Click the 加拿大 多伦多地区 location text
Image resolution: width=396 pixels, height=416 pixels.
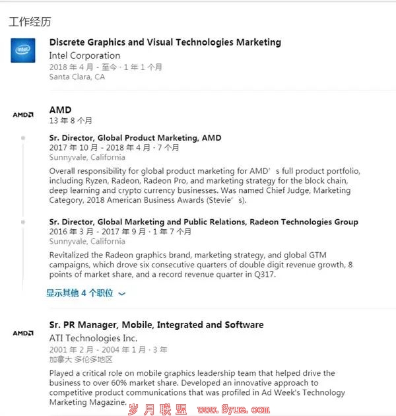[81, 359]
